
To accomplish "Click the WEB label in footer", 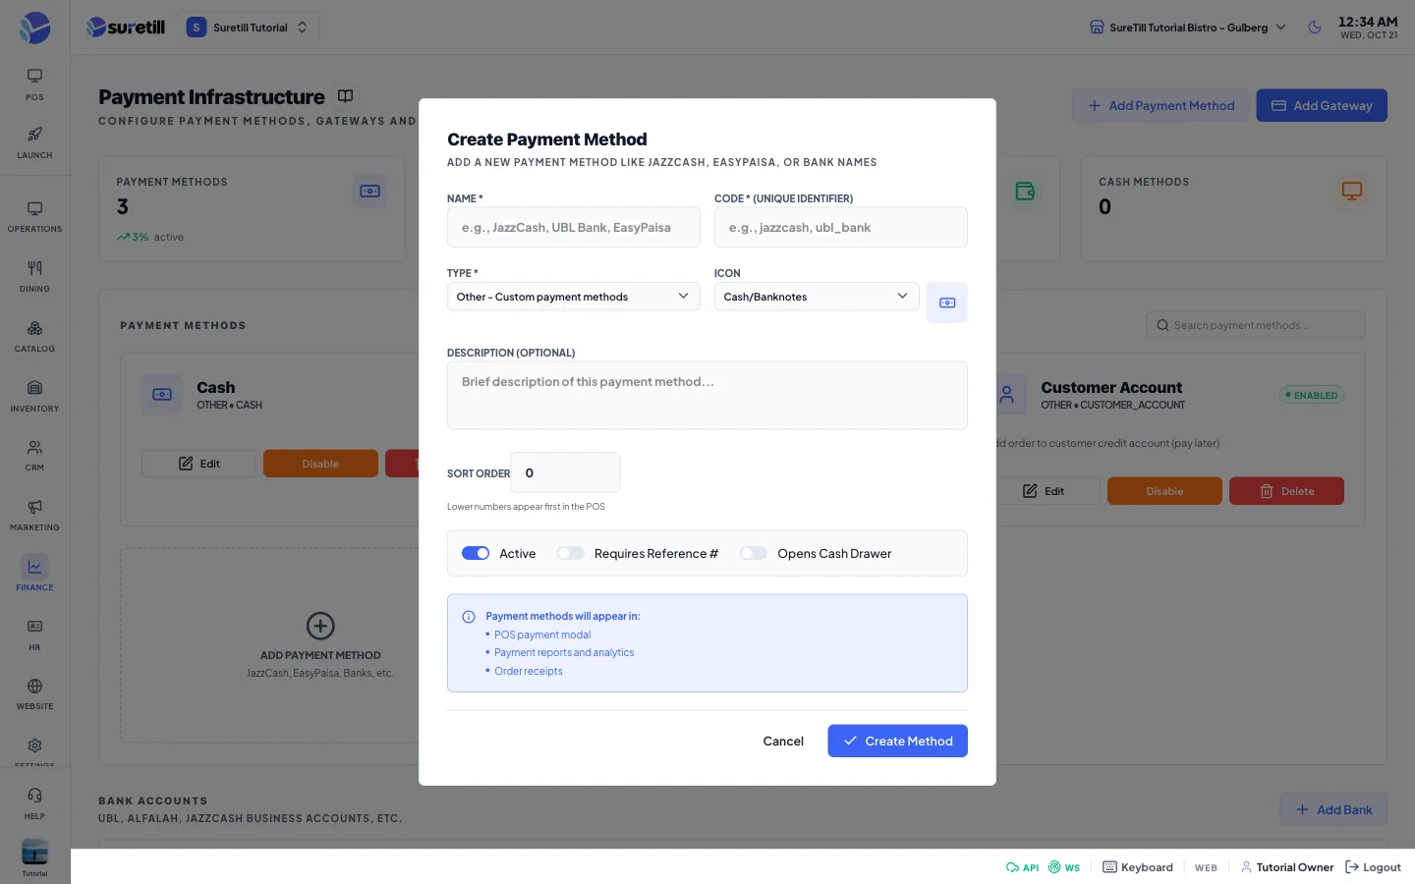I will click(x=1206, y=868).
